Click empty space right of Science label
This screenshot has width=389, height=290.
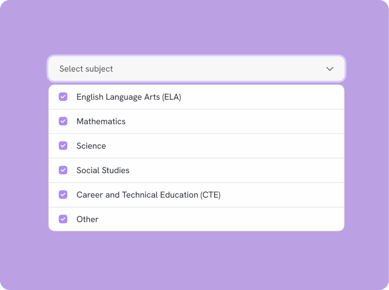point(228,146)
